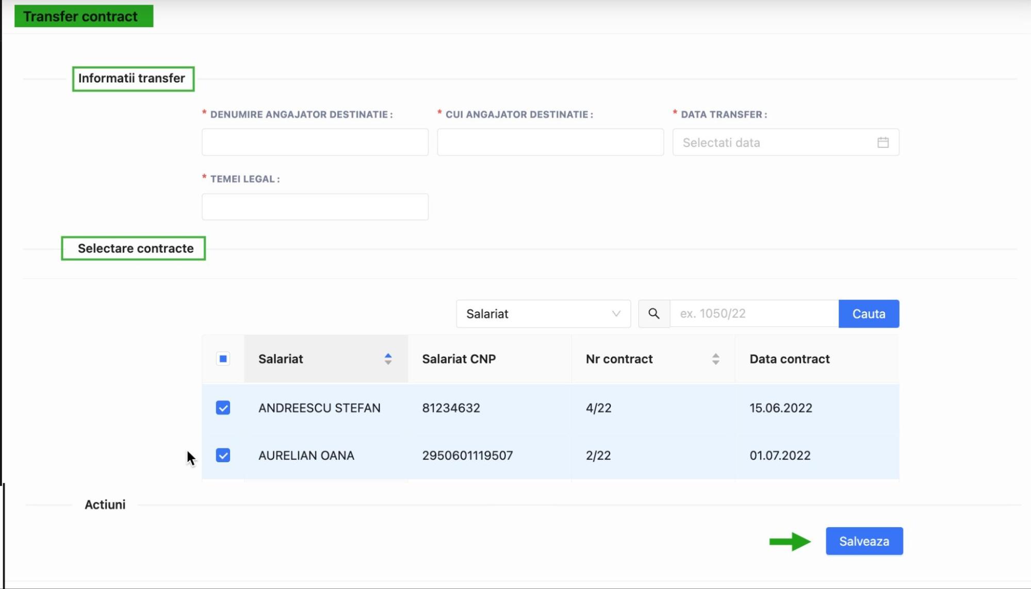Click the Nr contract column header
Image resolution: width=1031 pixels, height=589 pixels.
pyautogui.click(x=653, y=359)
